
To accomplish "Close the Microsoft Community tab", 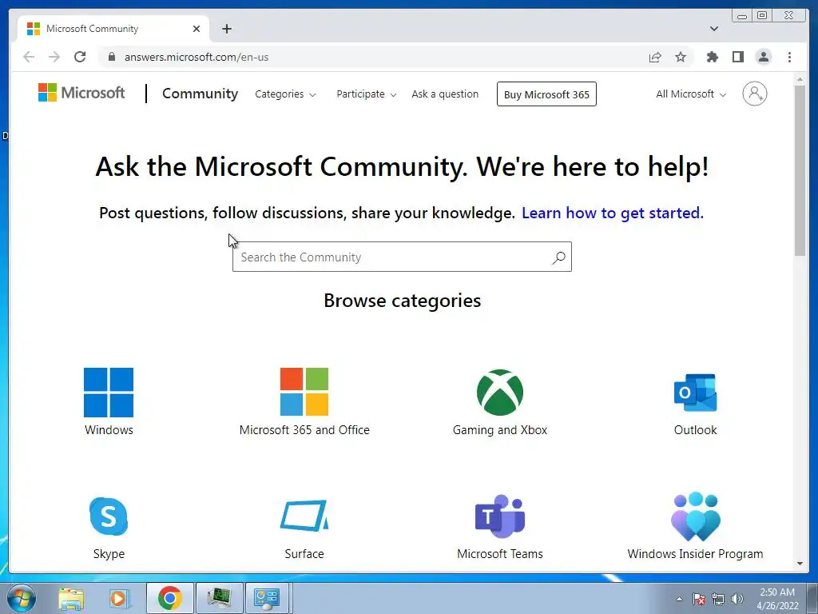I will [197, 29].
